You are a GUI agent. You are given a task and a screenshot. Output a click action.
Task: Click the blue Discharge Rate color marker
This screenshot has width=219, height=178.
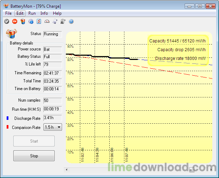tap(8, 118)
